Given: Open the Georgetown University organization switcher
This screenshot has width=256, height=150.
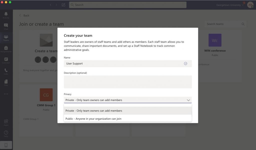Looking at the screenshot, I should (229, 4).
